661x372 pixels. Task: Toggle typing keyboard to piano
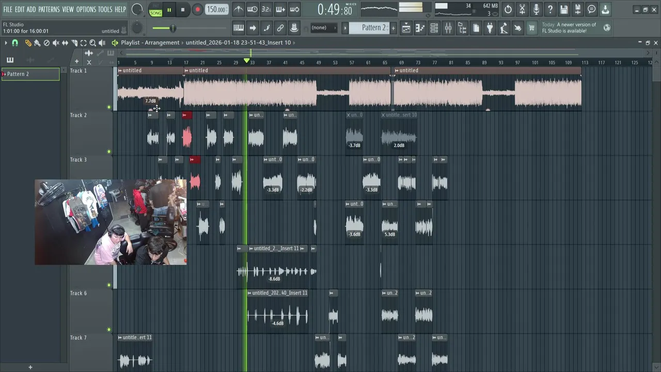pos(239,28)
